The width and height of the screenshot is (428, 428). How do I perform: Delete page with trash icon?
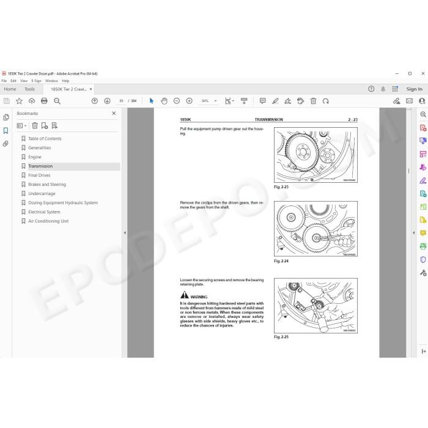point(313,101)
